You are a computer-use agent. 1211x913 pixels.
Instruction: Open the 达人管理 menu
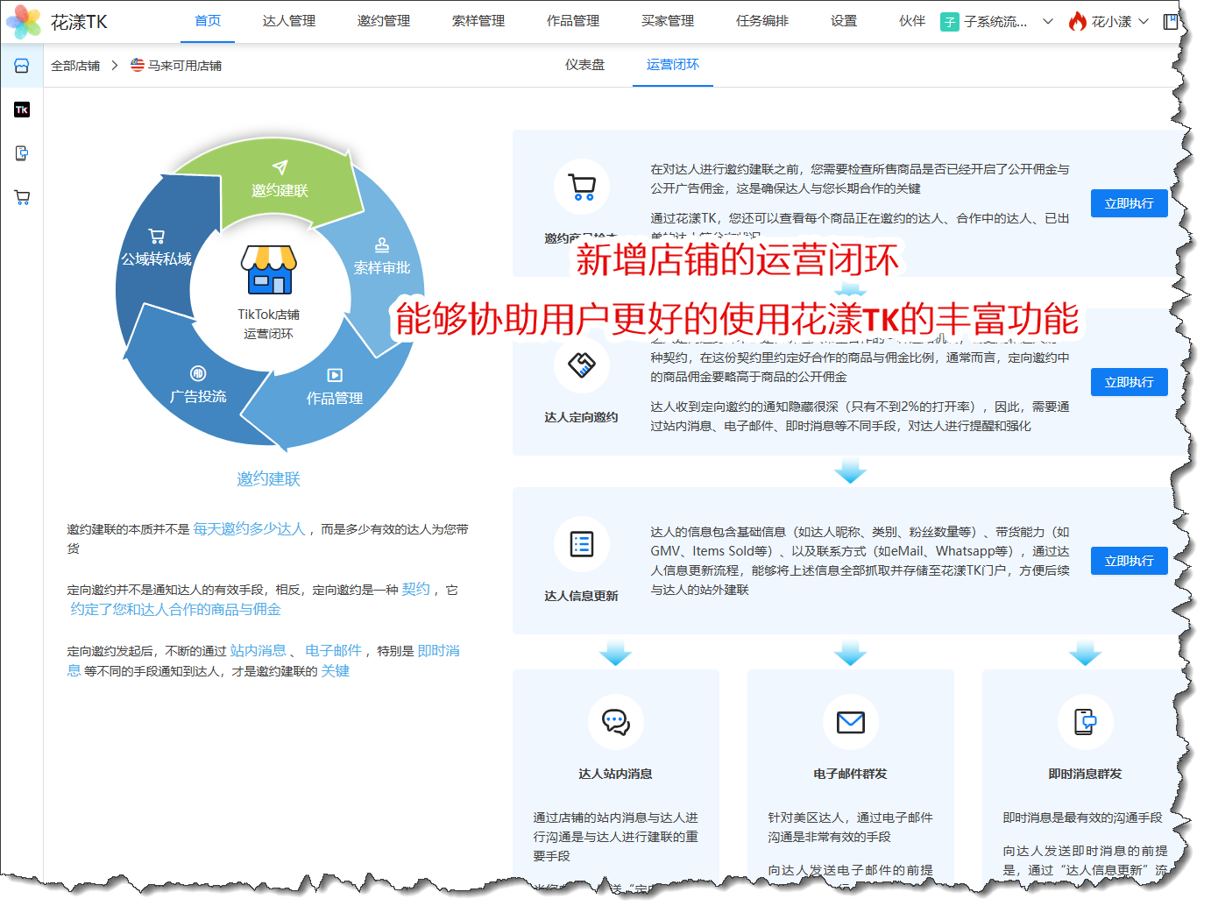pos(288,21)
